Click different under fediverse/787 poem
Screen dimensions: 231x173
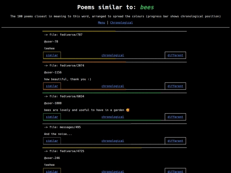(175, 55)
